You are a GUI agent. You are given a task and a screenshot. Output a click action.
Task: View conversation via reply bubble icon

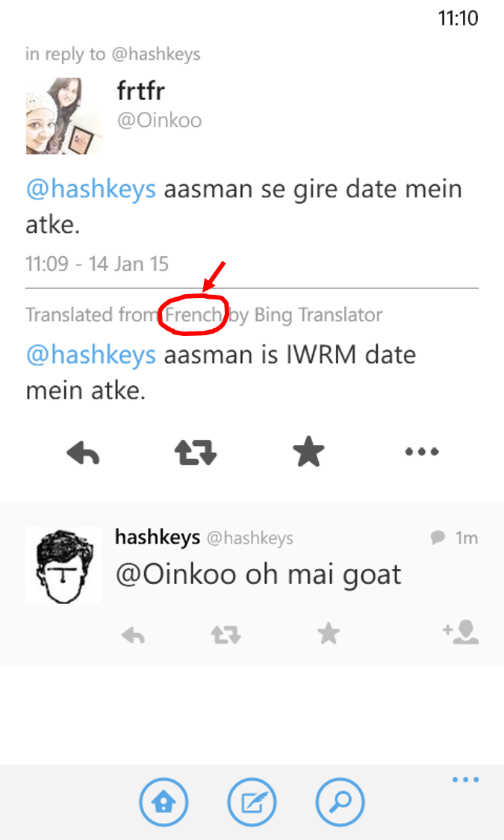(x=438, y=538)
